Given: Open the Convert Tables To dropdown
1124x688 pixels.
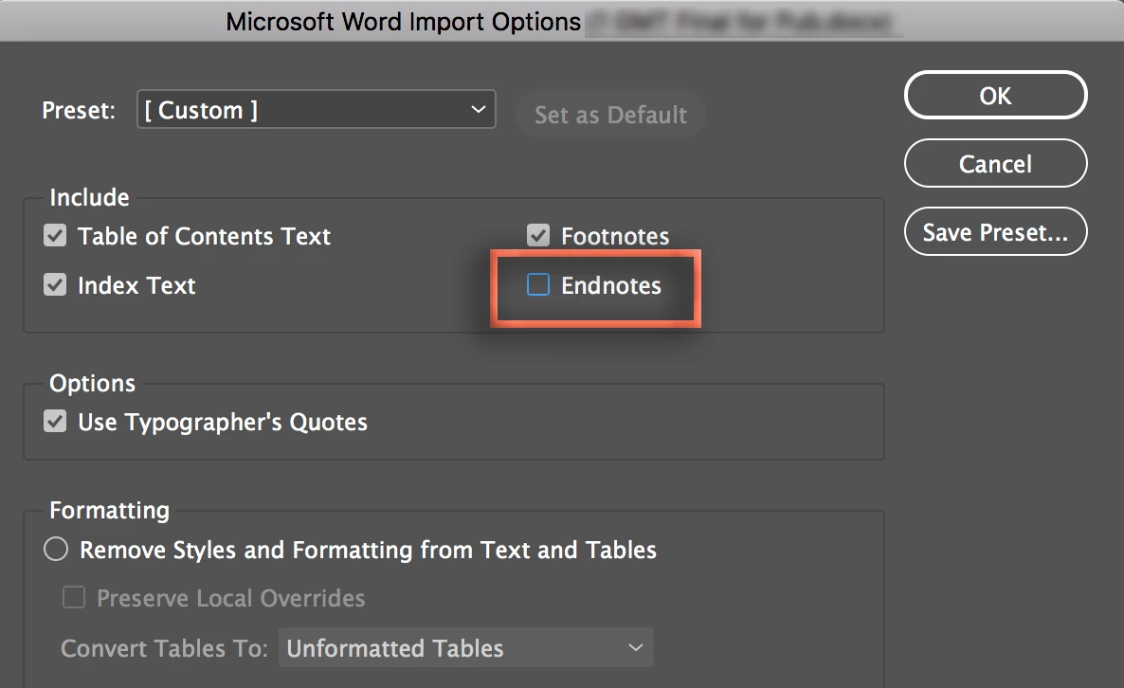Looking at the screenshot, I should coord(464,648).
